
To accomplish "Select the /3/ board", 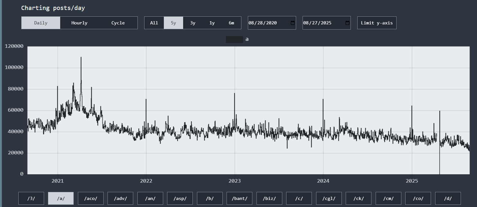I will coord(31,198).
